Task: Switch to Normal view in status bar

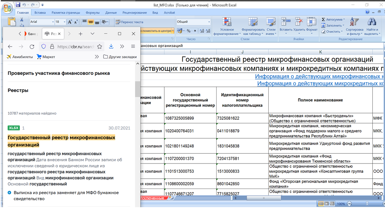Action: click(321, 204)
